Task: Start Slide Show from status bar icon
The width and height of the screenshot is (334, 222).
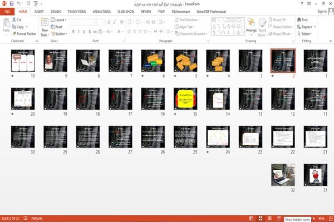Action: point(279,218)
